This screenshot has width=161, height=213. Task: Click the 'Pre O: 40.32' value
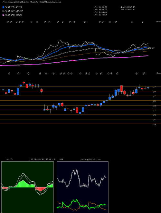point(100,7)
